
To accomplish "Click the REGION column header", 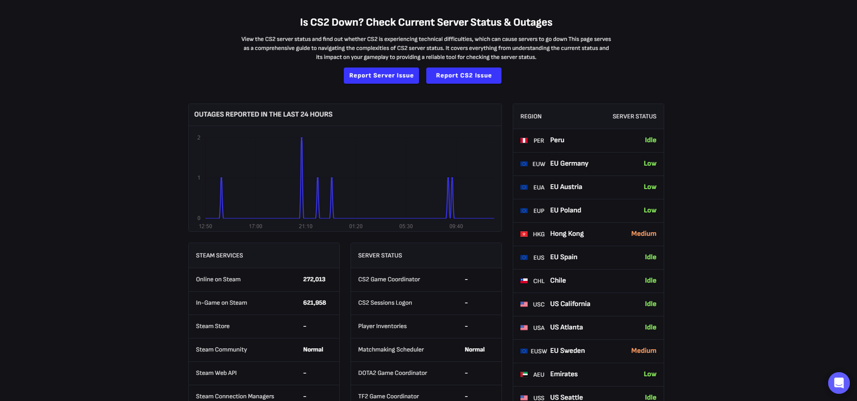I will pyautogui.click(x=531, y=117).
